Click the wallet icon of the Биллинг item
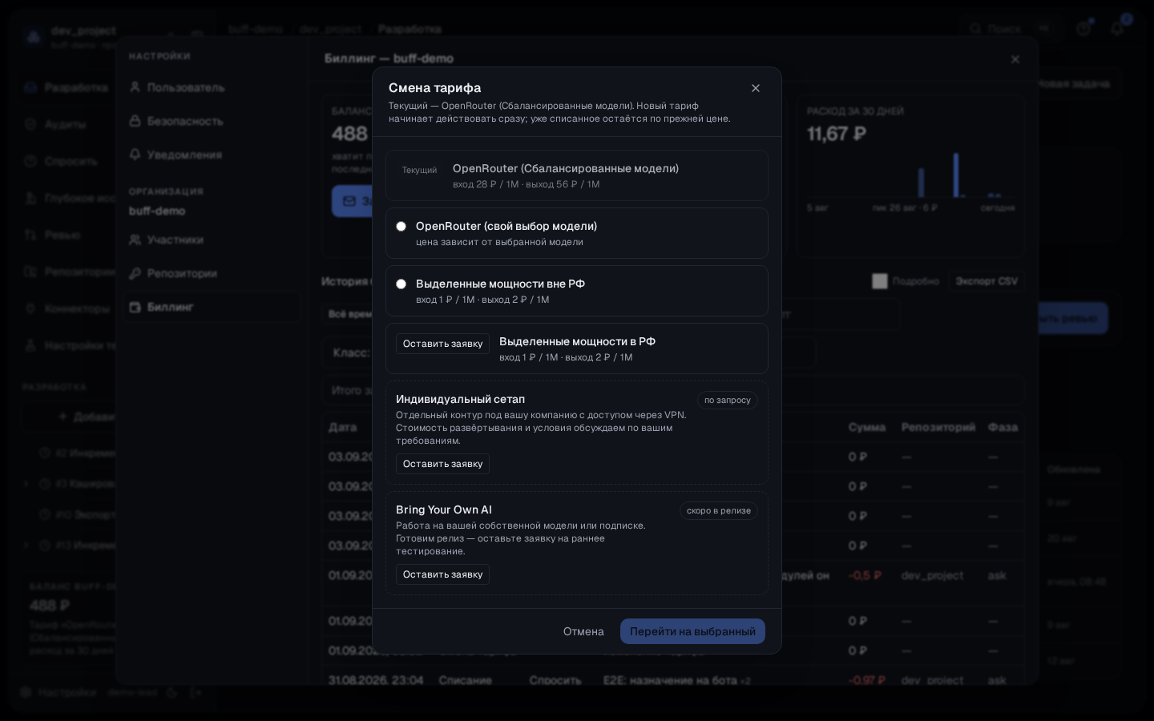The image size is (1154, 721). 135,307
